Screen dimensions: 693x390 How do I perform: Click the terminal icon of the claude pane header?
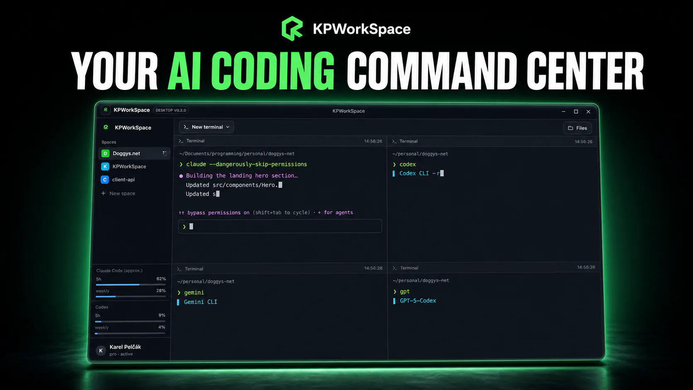coord(181,141)
